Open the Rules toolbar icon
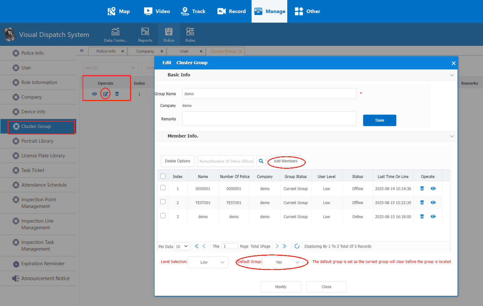The height and width of the screenshot is (306, 483). point(190,34)
